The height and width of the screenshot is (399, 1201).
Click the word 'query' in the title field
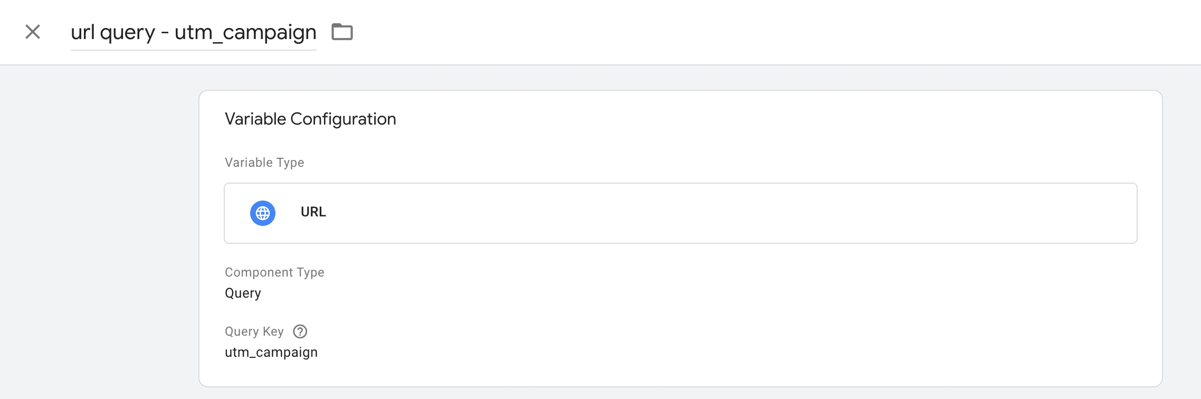point(128,33)
